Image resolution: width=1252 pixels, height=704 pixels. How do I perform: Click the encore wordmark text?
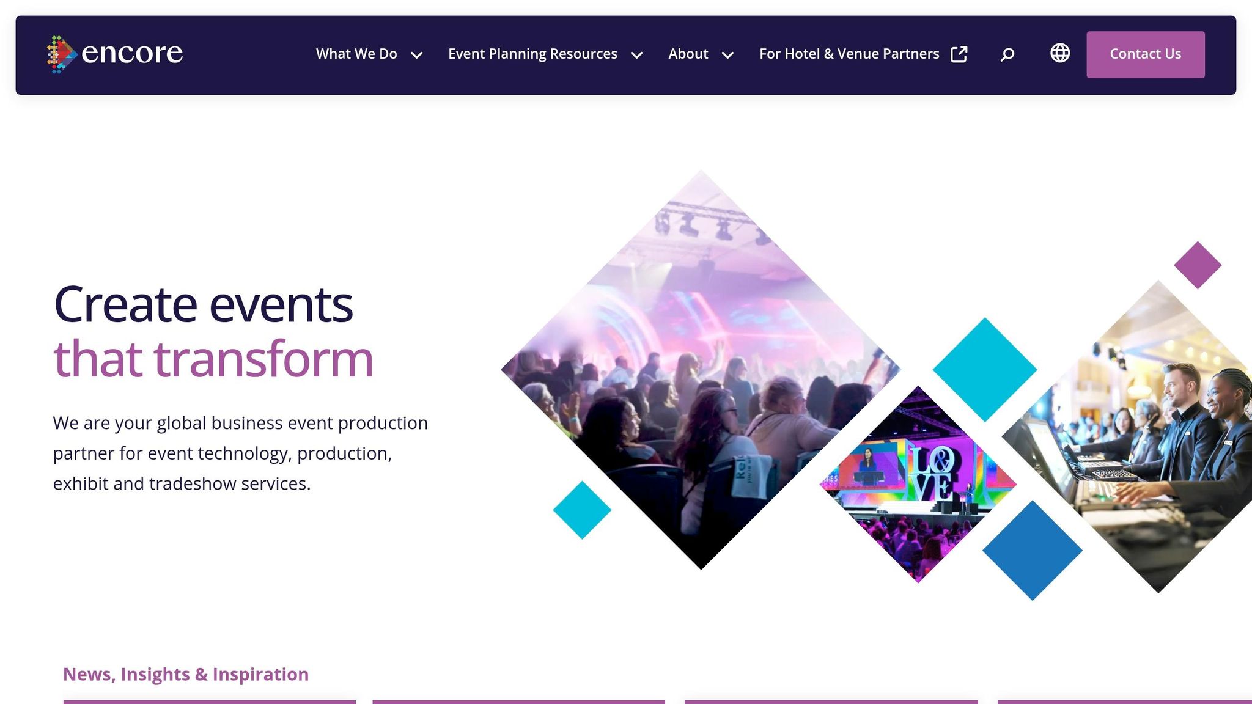(x=132, y=53)
